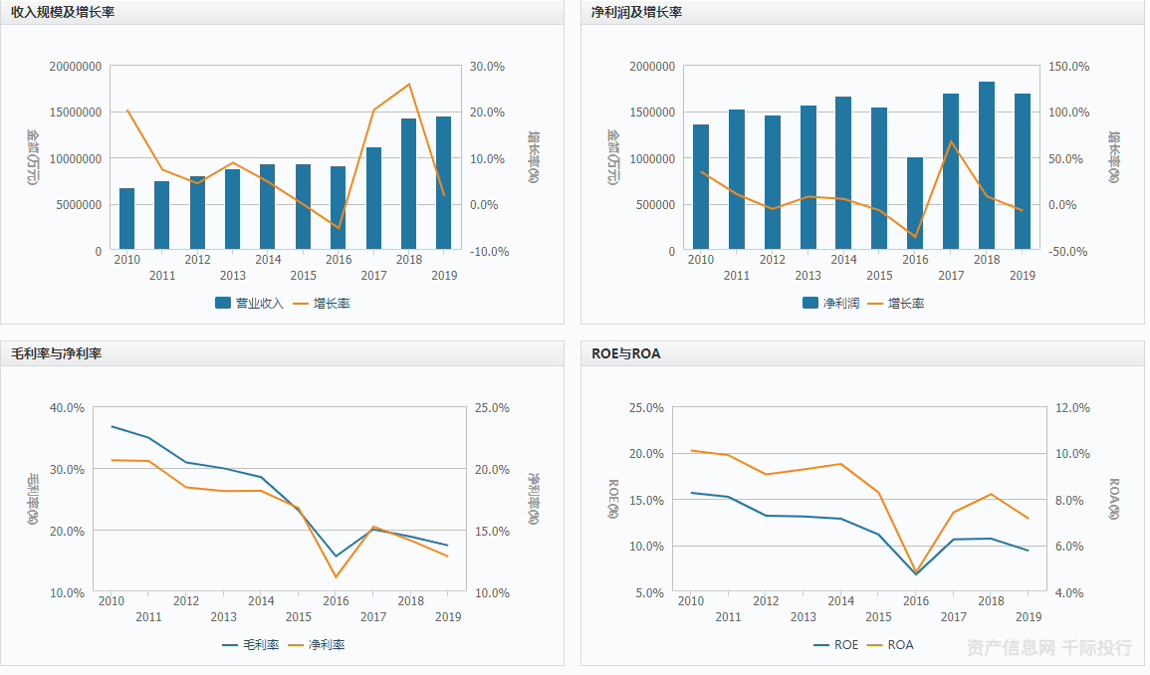Toggle the ROA legend entry

890,645
